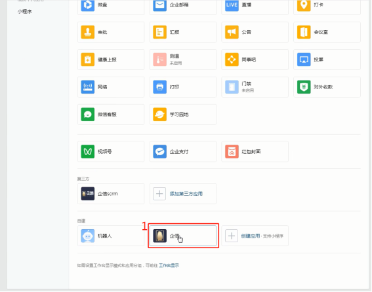372x292 pixels.
Task: Open the third-party 企信scrm app
Action: click(x=111, y=194)
